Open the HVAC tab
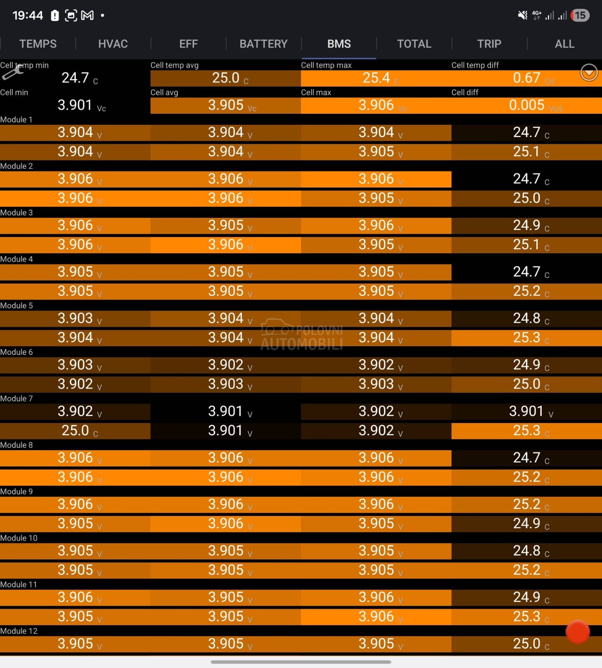 (113, 44)
